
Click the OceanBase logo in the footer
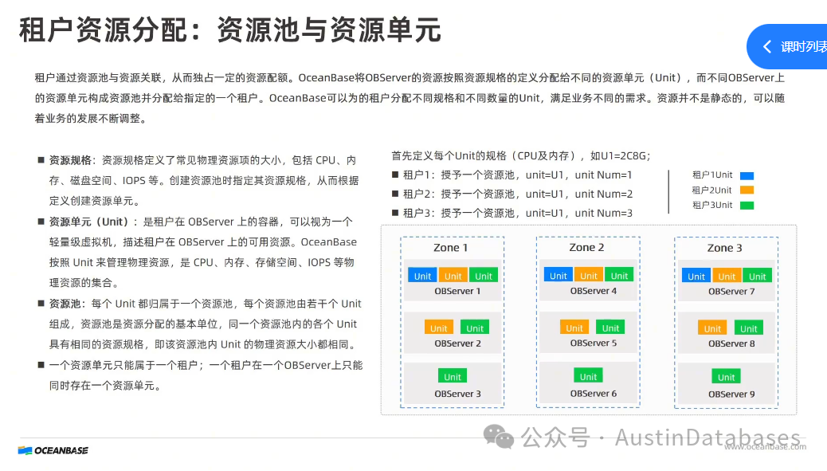[53, 450]
